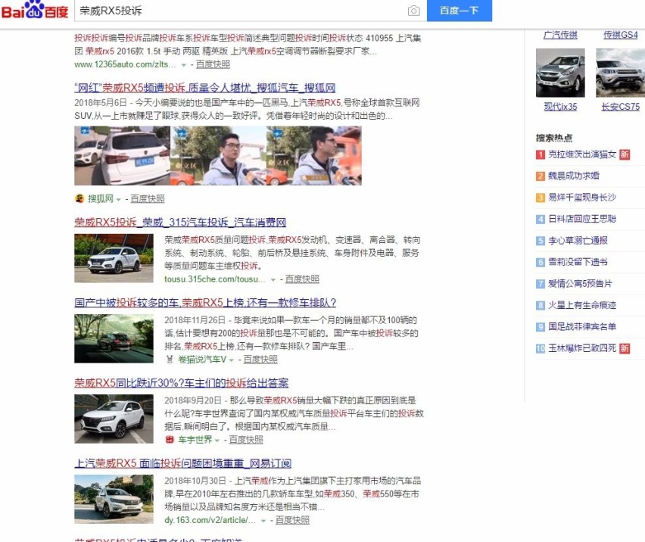The image size is (645, 542).
Task: Open hot search 易烊千玺现身长沙
Action: (x=582, y=198)
